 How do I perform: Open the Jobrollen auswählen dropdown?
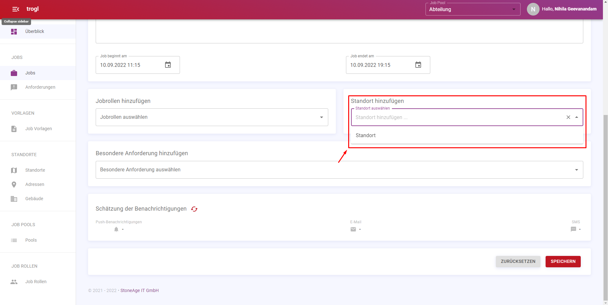click(321, 117)
